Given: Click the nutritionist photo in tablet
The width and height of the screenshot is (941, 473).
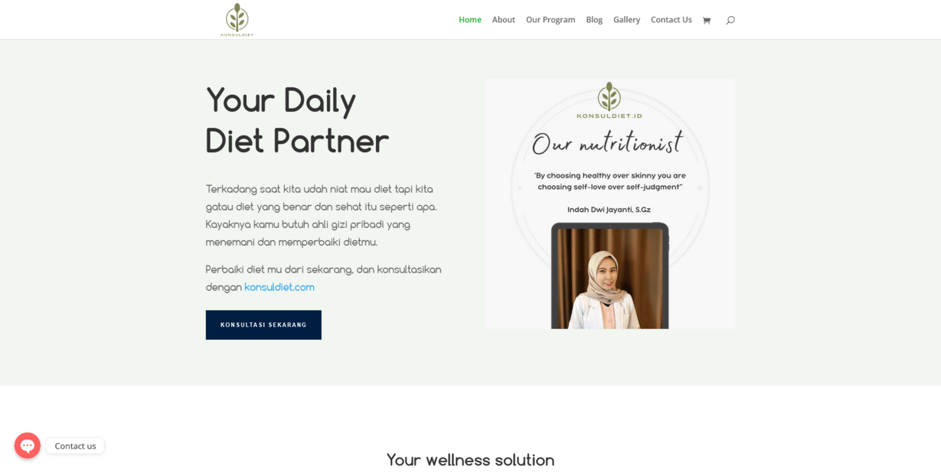Looking at the screenshot, I should click(609, 279).
